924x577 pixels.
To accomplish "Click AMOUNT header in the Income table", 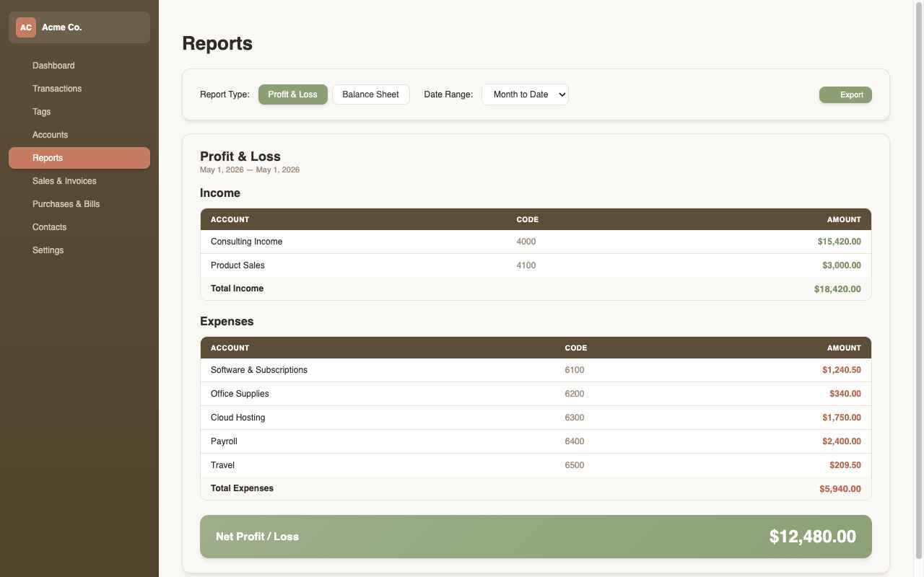I will (844, 219).
